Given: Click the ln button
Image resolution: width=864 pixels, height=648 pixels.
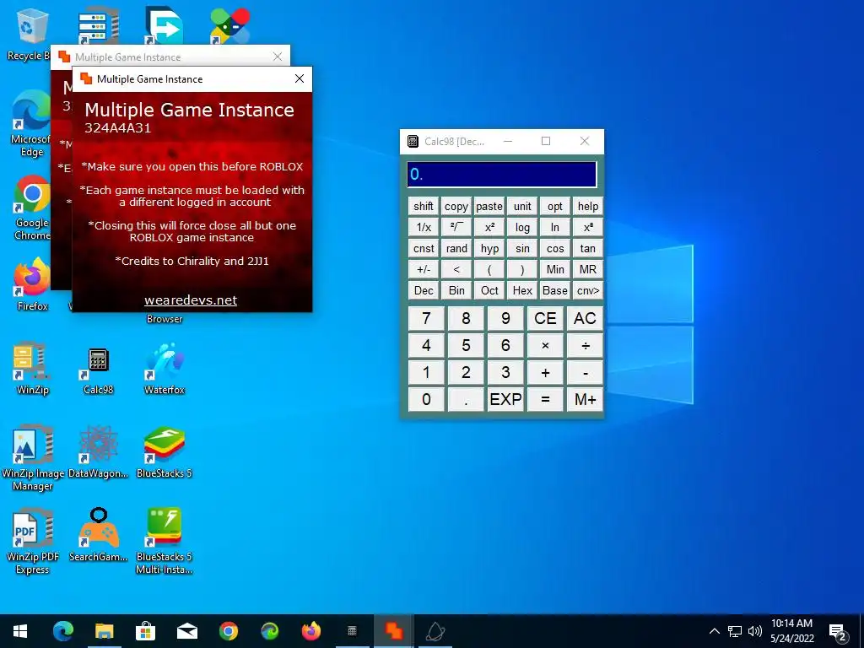Looking at the screenshot, I should coord(555,227).
